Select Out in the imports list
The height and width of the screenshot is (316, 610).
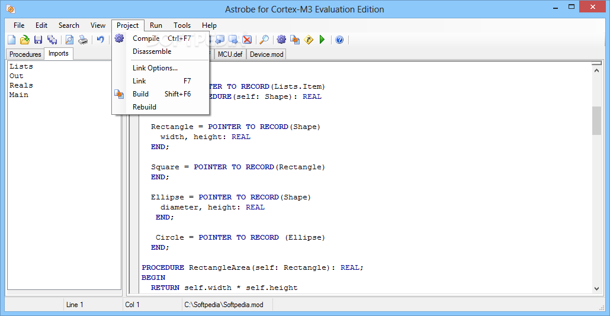click(17, 76)
